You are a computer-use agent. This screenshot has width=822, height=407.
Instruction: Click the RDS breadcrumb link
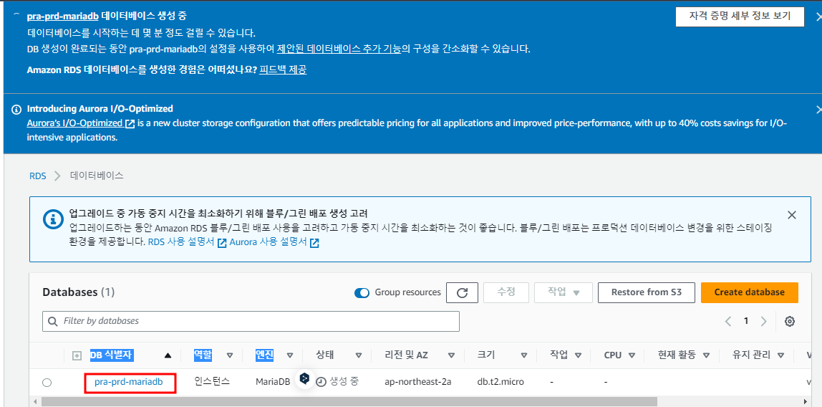pyautogui.click(x=38, y=176)
